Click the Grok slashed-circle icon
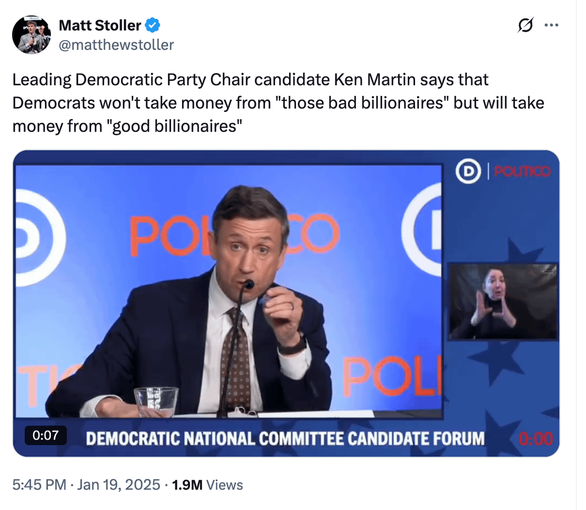586x510 pixels. coord(525,25)
